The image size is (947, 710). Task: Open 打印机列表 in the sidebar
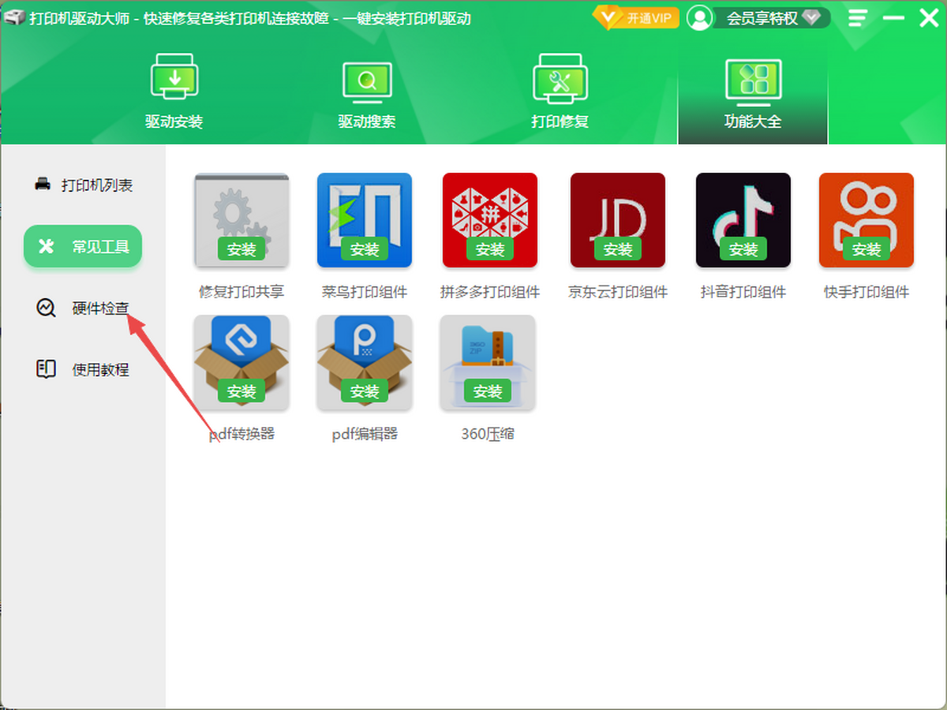83,185
